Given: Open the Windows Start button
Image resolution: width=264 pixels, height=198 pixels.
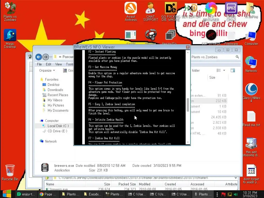Looking at the screenshot, I should [x=7, y=194].
